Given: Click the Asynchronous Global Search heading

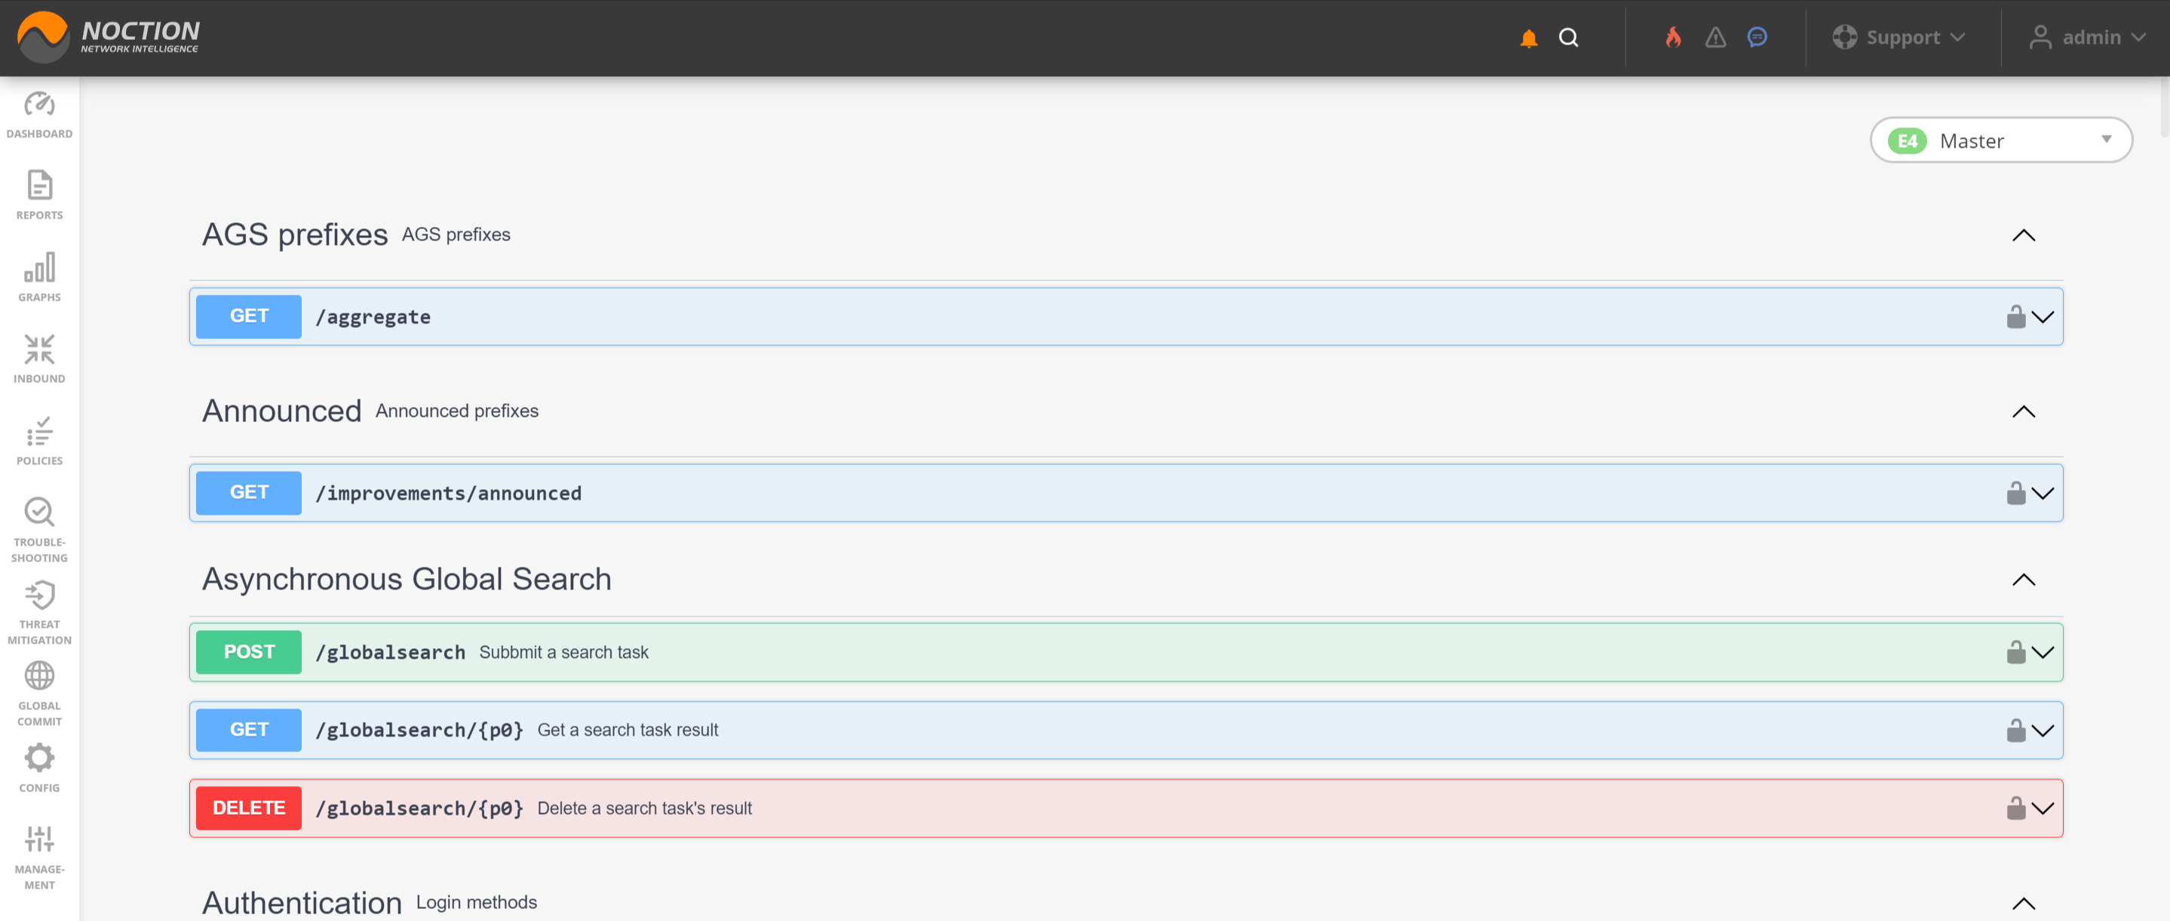Looking at the screenshot, I should pyautogui.click(x=407, y=579).
